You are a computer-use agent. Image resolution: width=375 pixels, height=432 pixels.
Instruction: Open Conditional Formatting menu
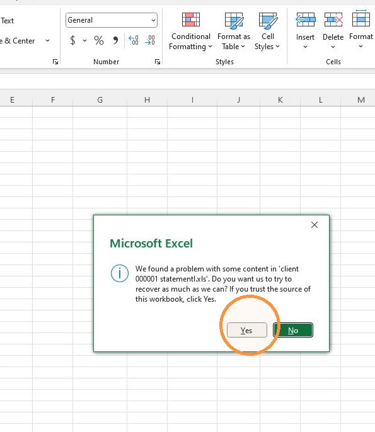tap(190, 31)
